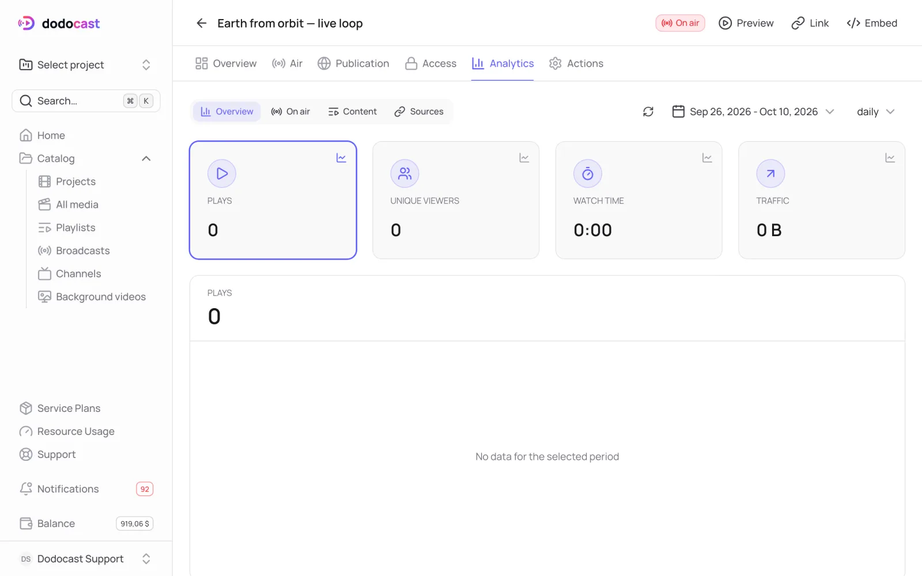The height and width of the screenshot is (576, 922).
Task: Open the date range dropdown chevron
Action: [830, 112]
